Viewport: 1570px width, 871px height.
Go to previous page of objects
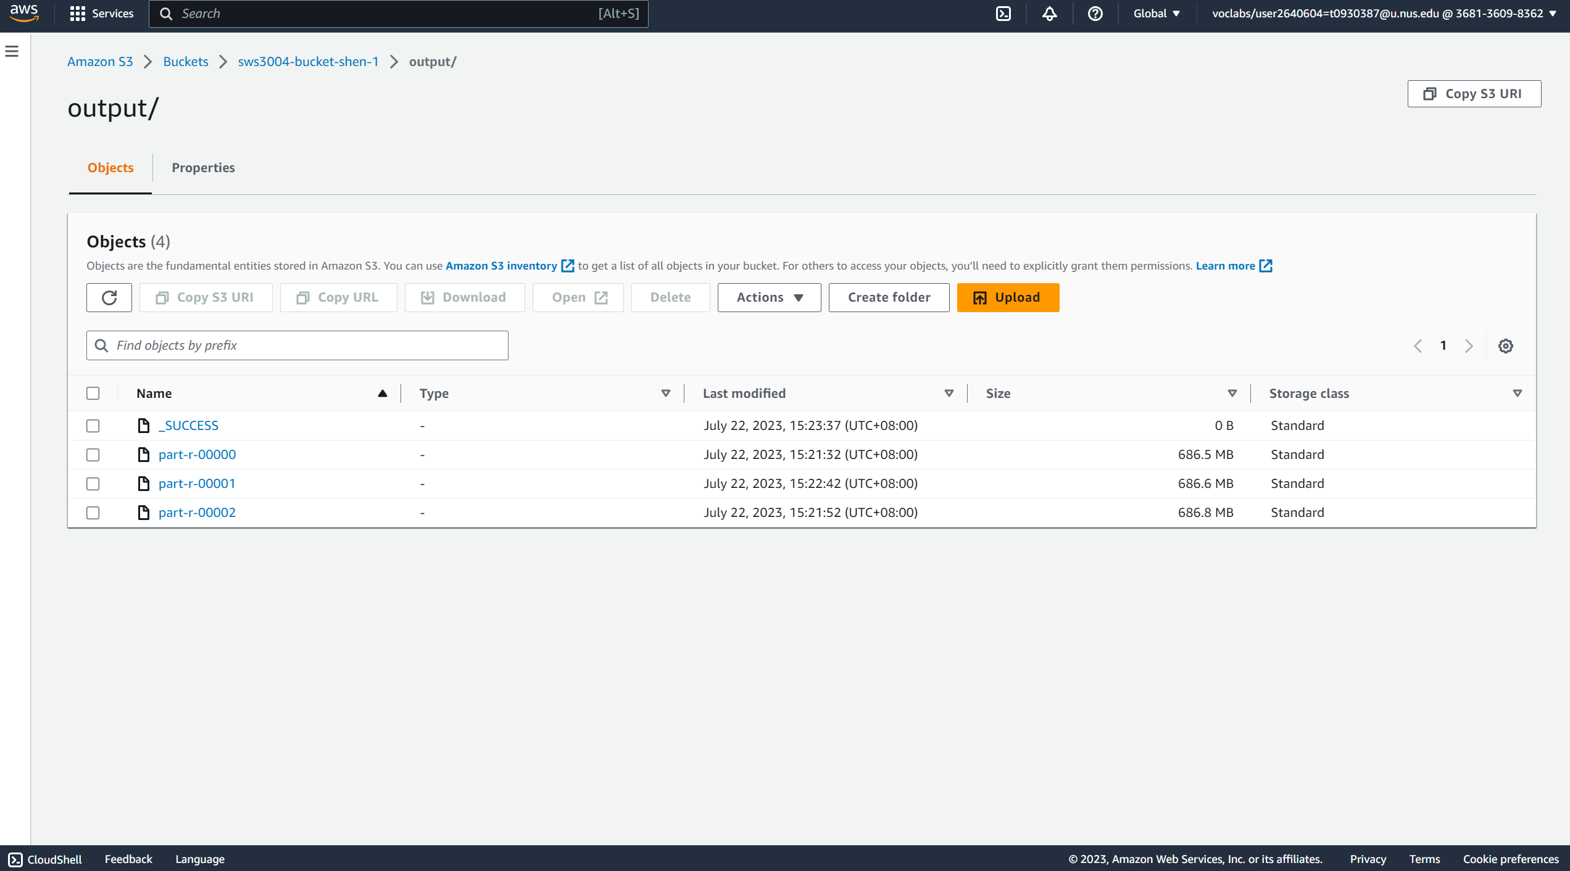click(x=1418, y=346)
